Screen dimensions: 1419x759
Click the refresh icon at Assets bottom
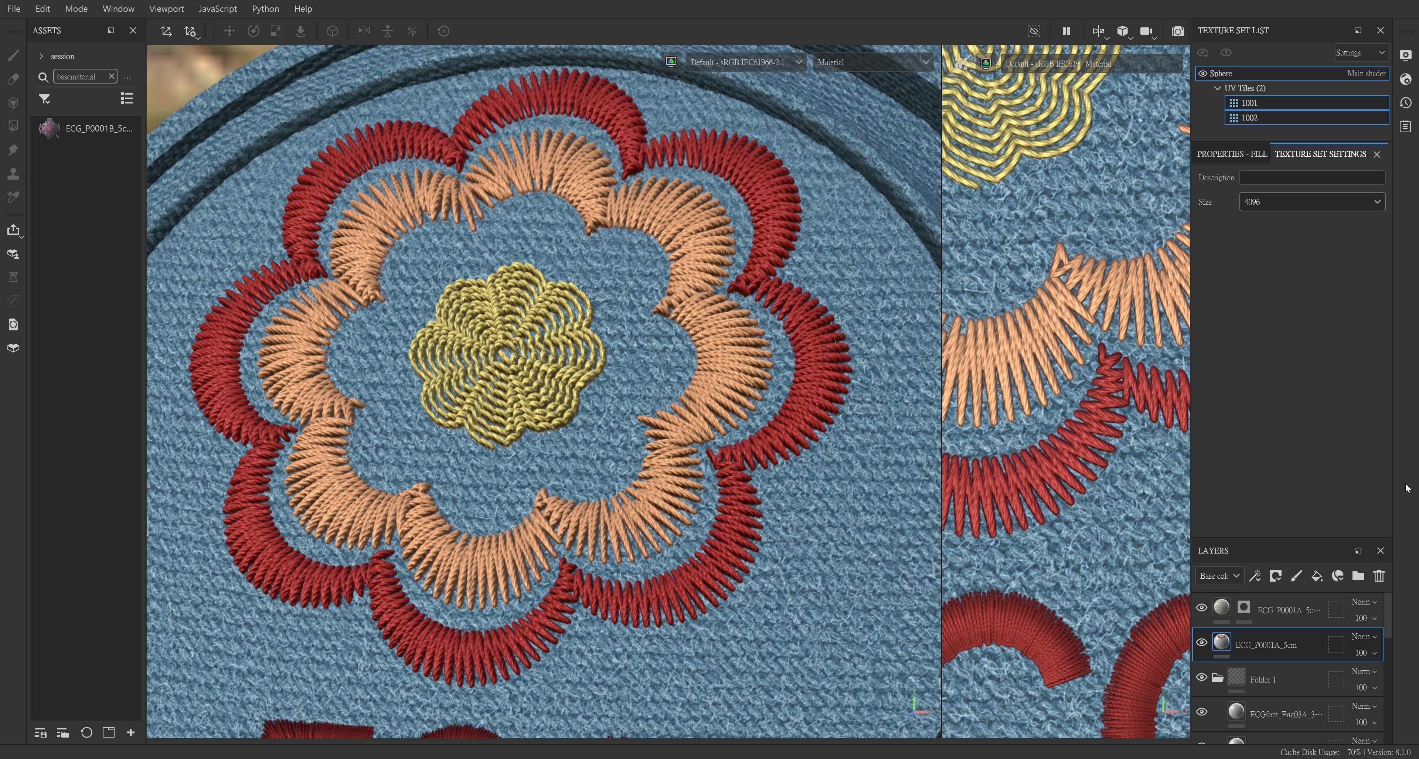(x=86, y=732)
